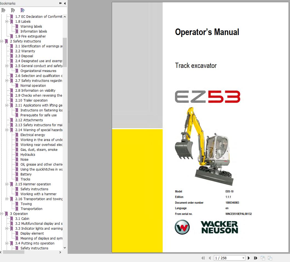The height and width of the screenshot is (262, 290).
Task: Click the delete bookmark icon
Action: coord(3,10)
